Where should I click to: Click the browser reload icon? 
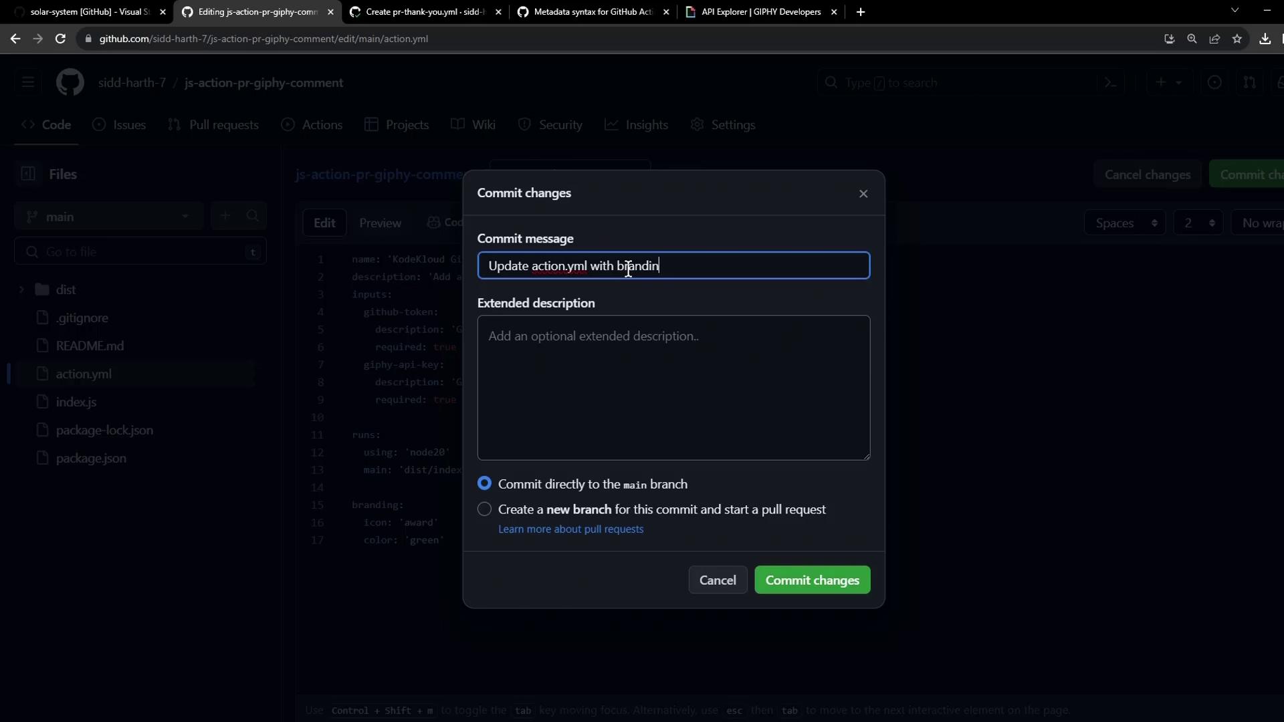tap(60, 39)
